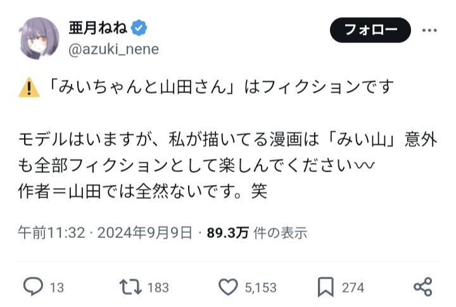Click the repost count 183
This screenshot has height=307, width=456.
[158, 287]
